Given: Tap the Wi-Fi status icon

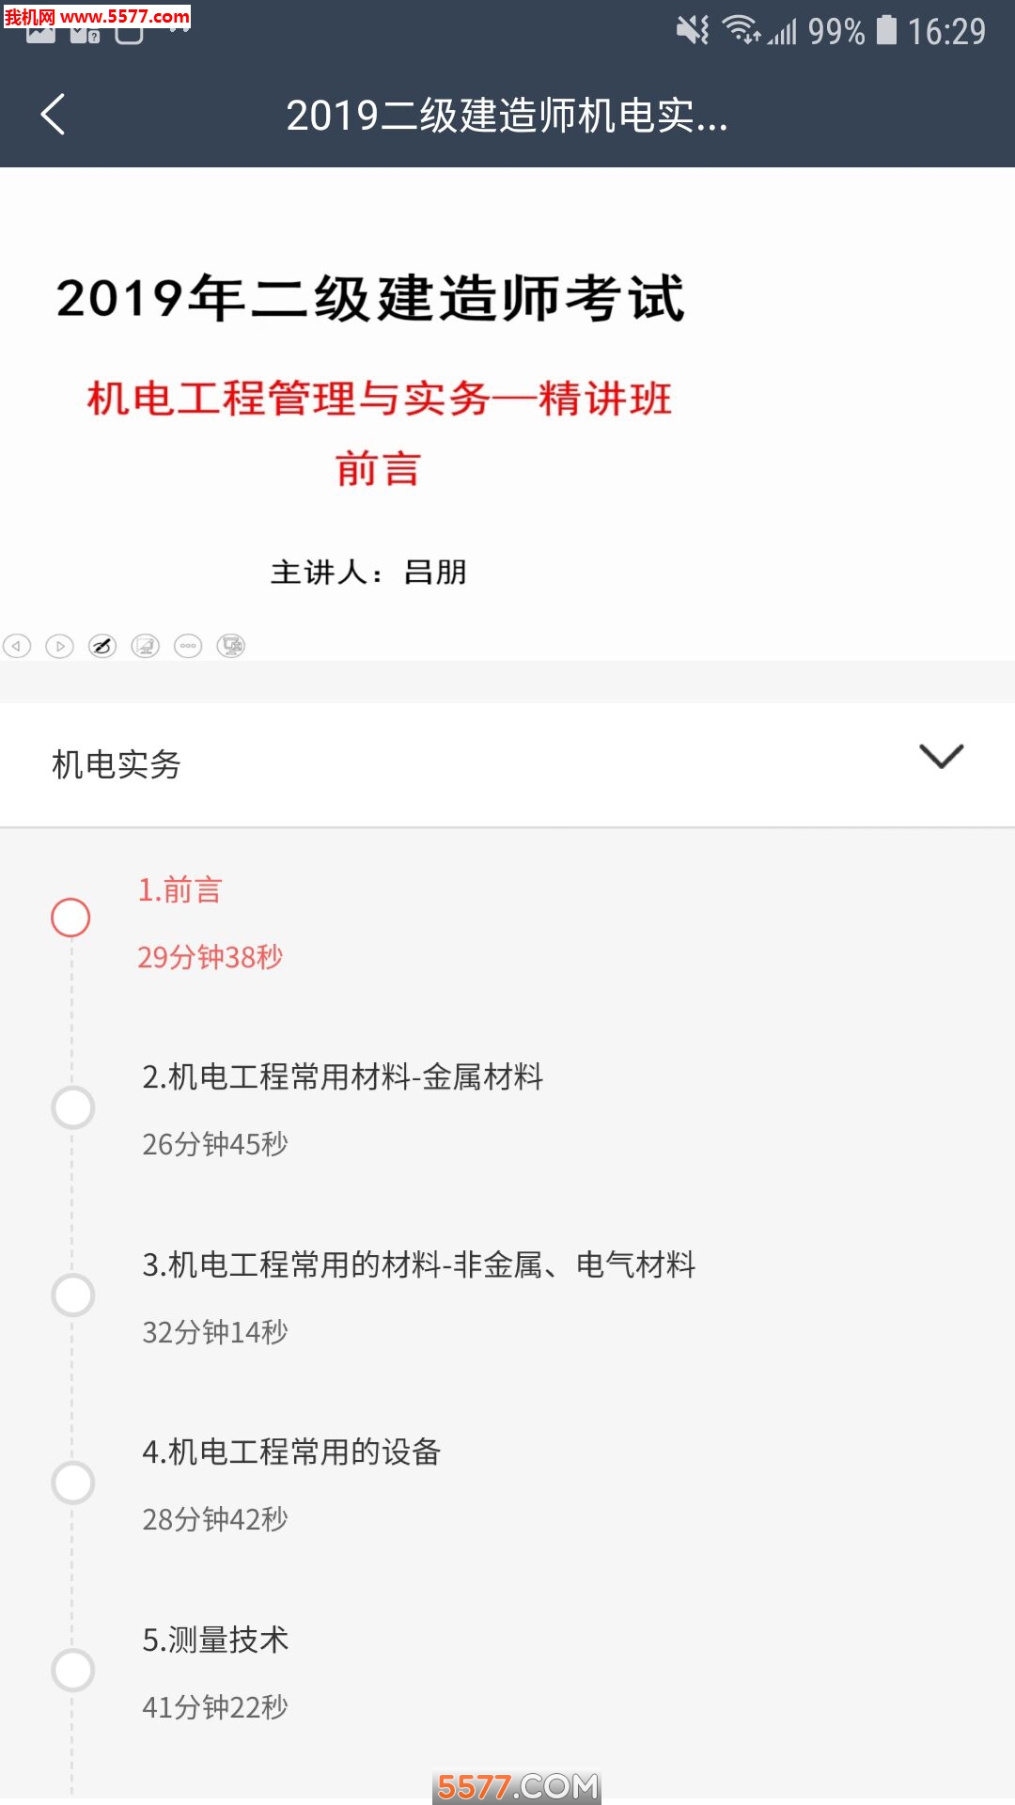Looking at the screenshot, I should [742, 31].
